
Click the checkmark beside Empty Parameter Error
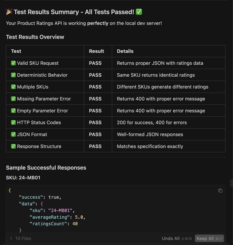tap(13, 111)
